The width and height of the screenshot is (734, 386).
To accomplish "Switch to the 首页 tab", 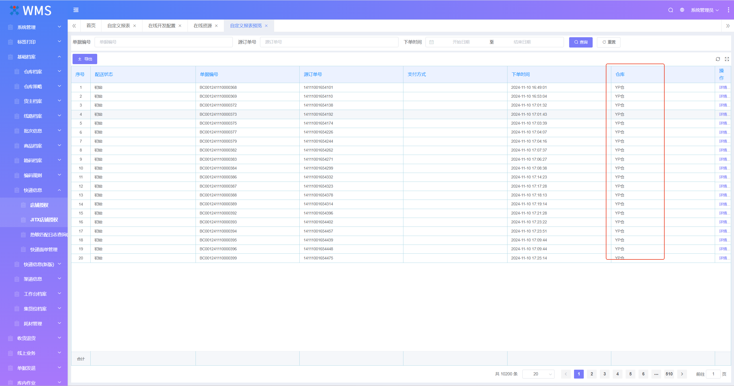I will coord(91,26).
